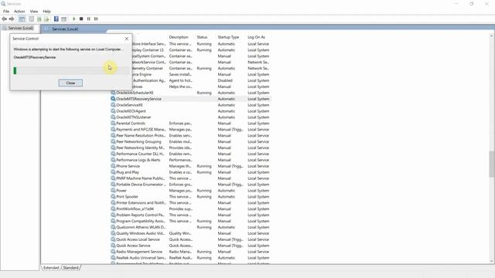Click the OracleXETNSListener gear icon
495x278 pixels.
coord(113,117)
